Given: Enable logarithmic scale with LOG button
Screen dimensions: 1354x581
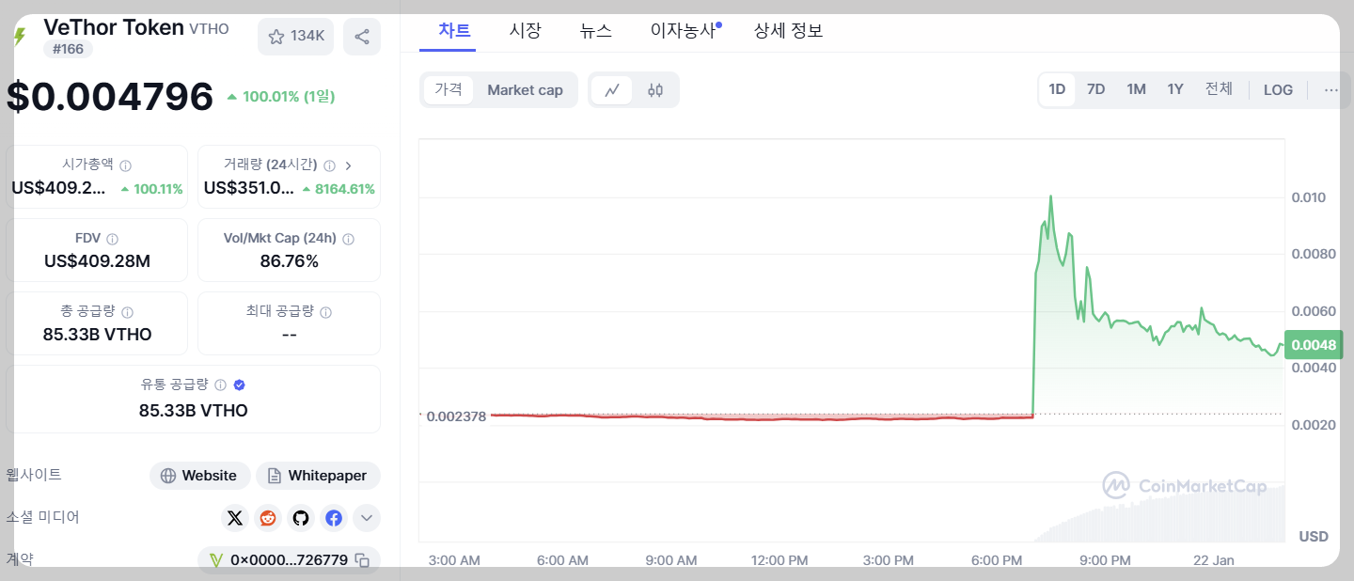Looking at the screenshot, I should pos(1277,89).
